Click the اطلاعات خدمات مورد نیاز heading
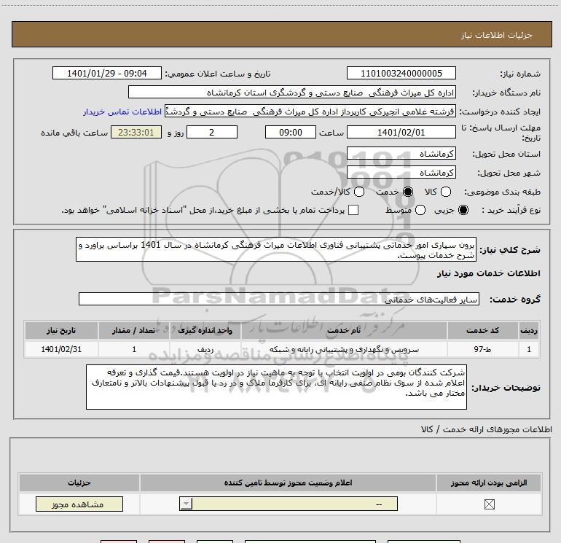 (488, 273)
